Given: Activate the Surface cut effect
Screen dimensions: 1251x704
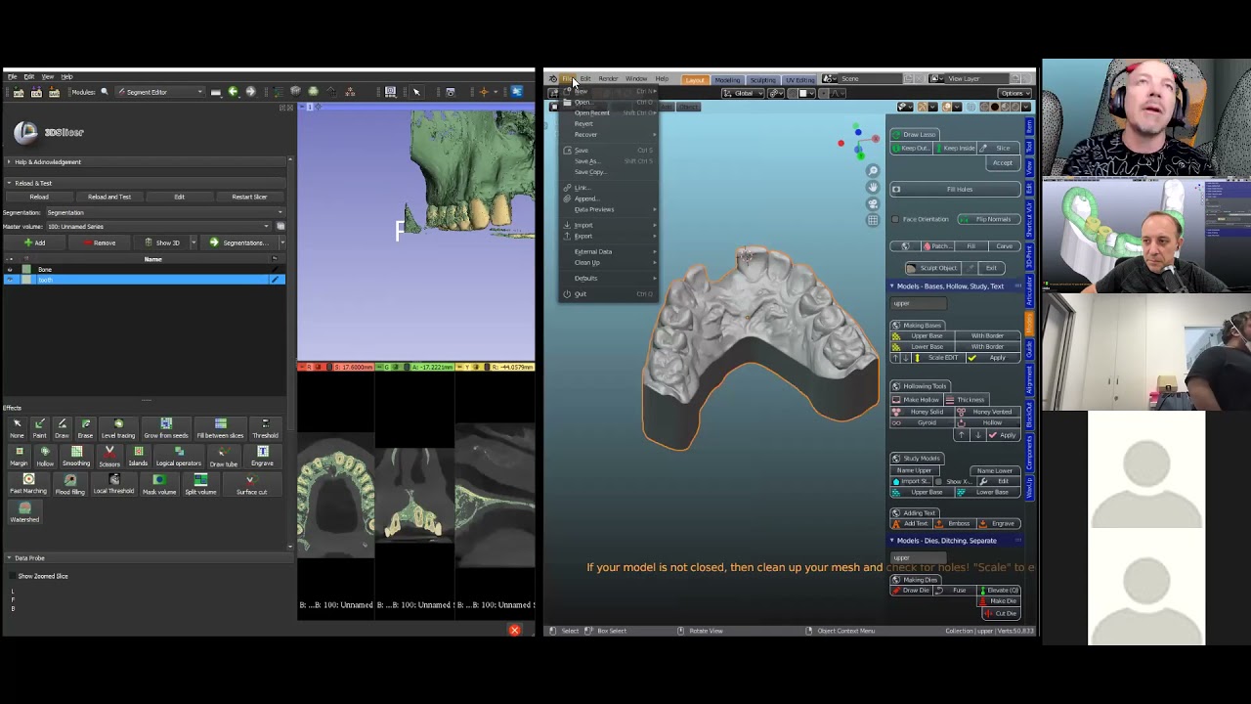Looking at the screenshot, I should tap(251, 484).
